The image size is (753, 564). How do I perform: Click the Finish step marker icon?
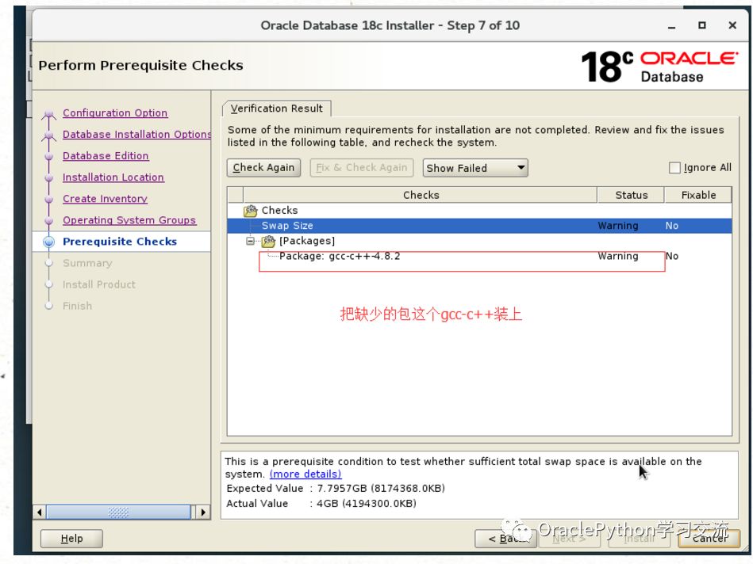point(48,306)
